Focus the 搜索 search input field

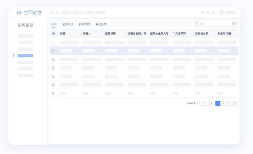[214, 24]
